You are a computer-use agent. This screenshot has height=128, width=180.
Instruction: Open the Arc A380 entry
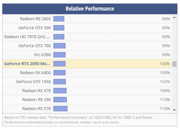coord(42,55)
